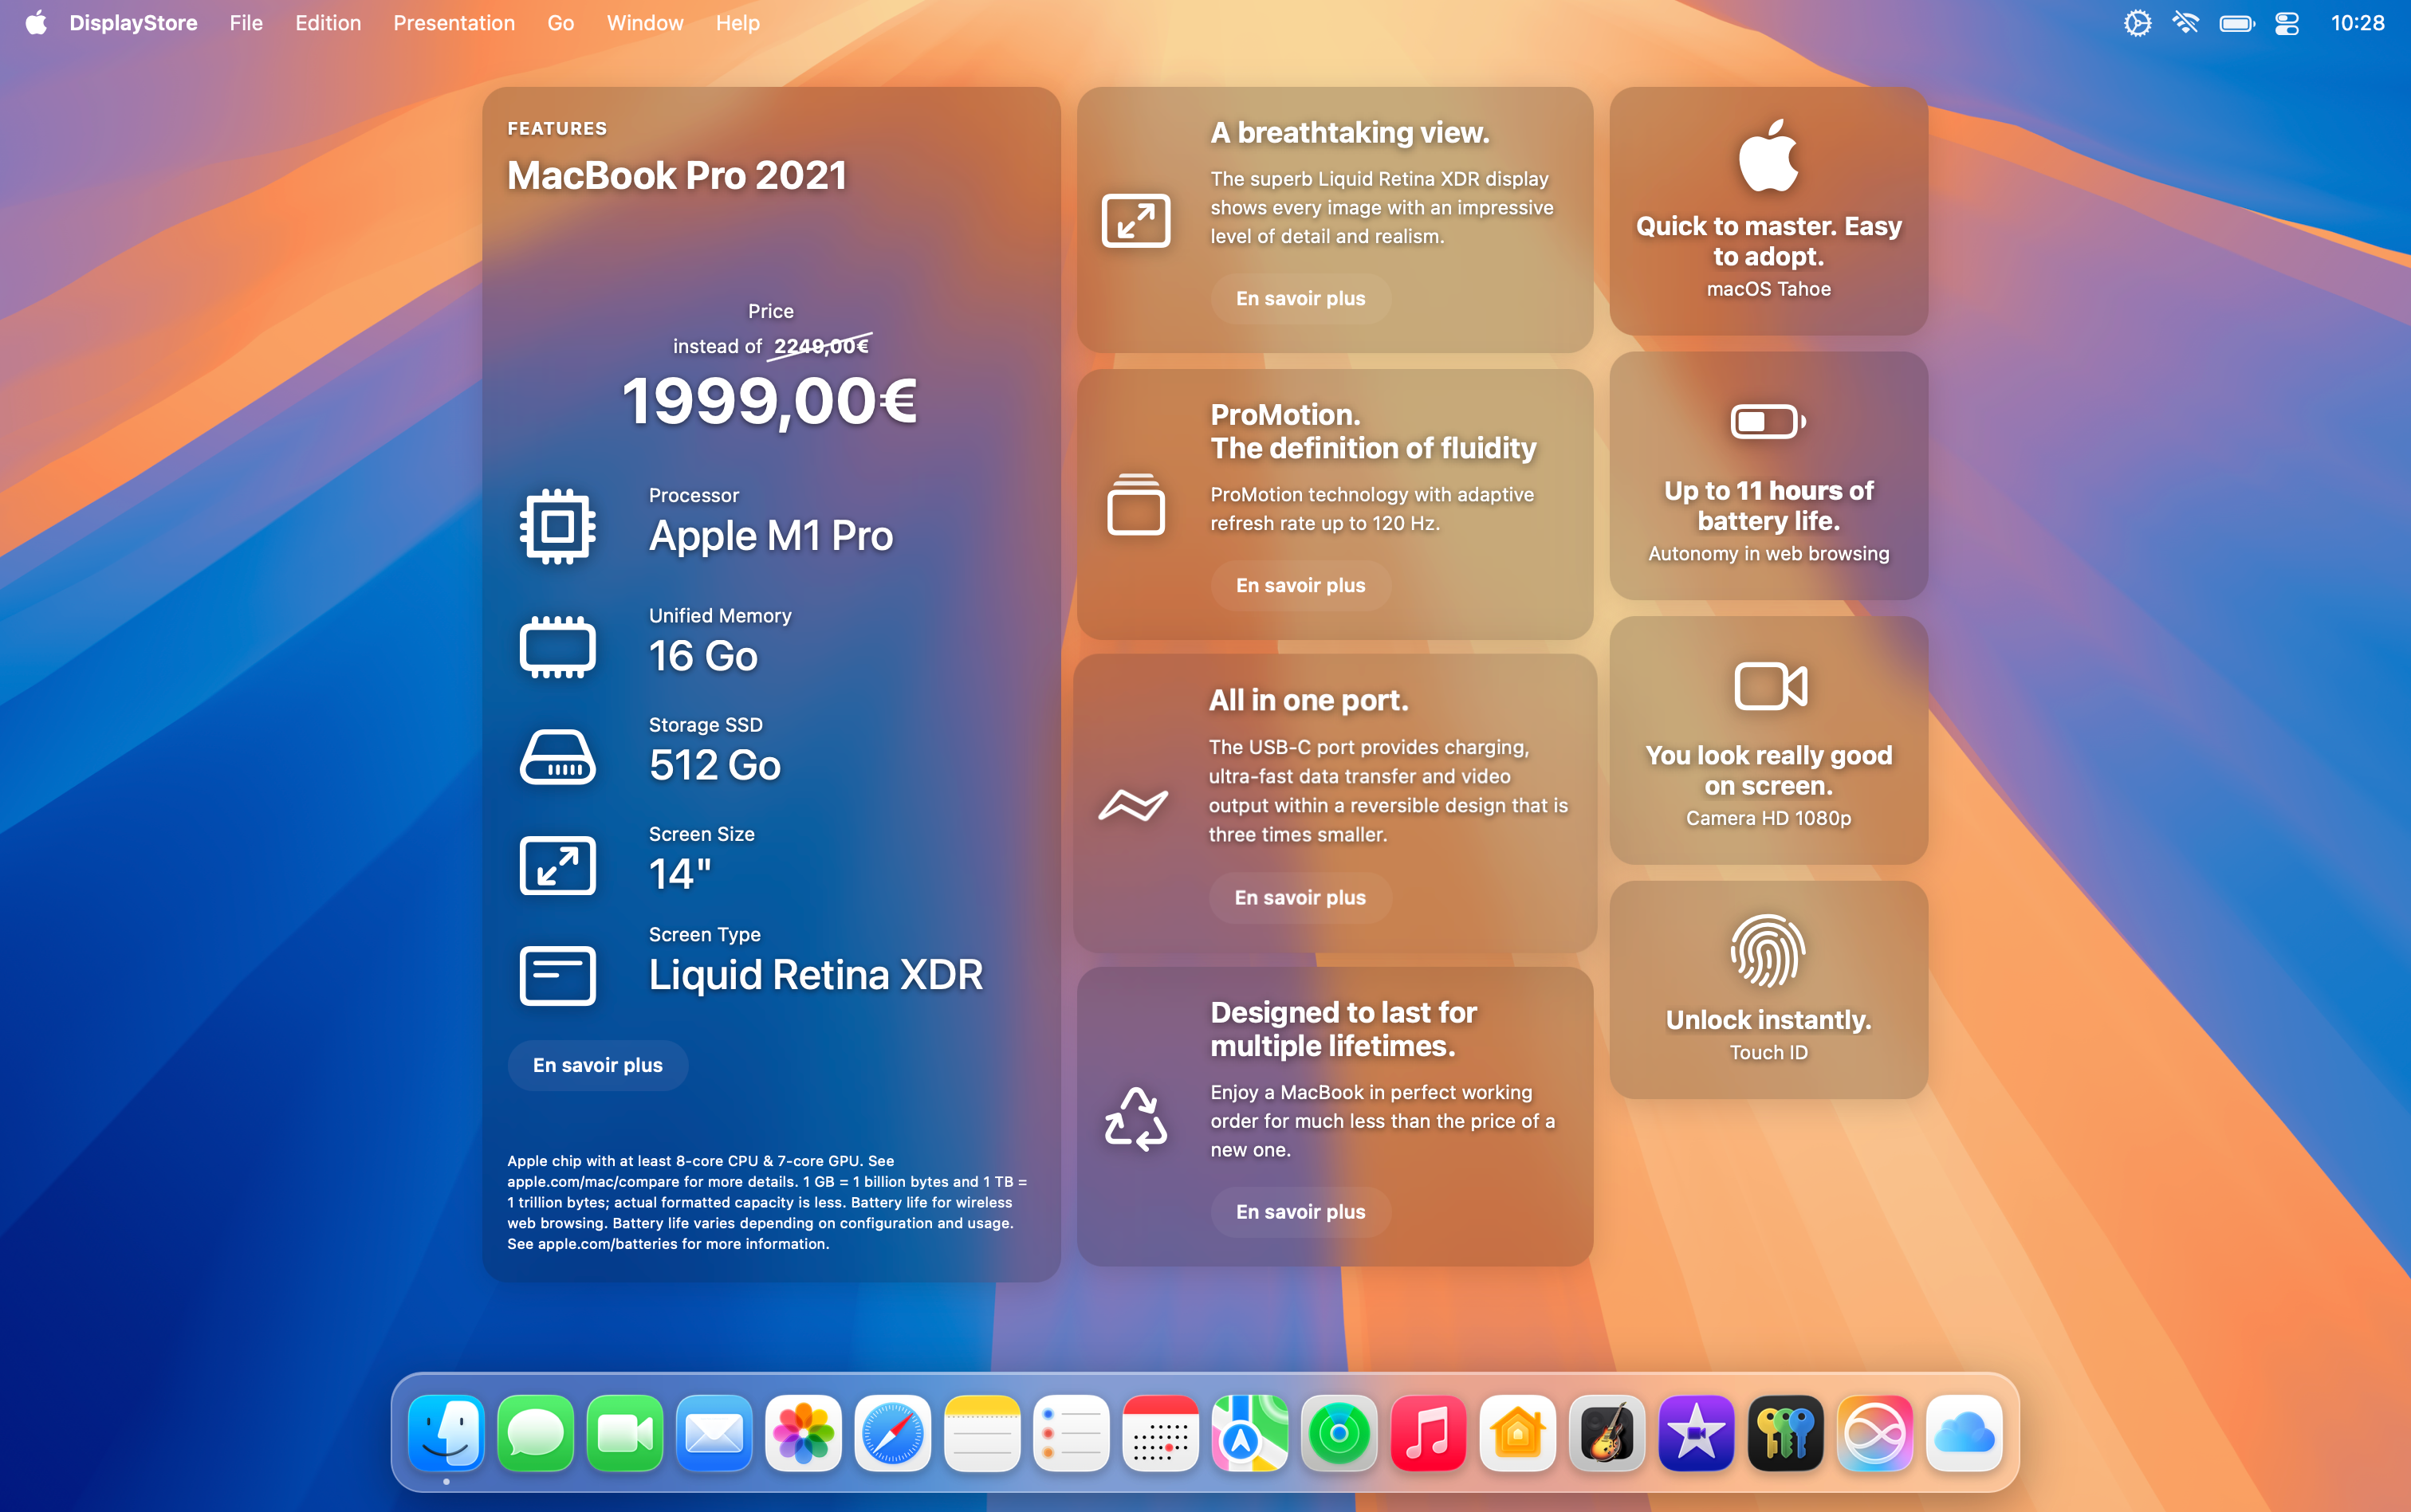Open Safari from the Dock

[893, 1433]
